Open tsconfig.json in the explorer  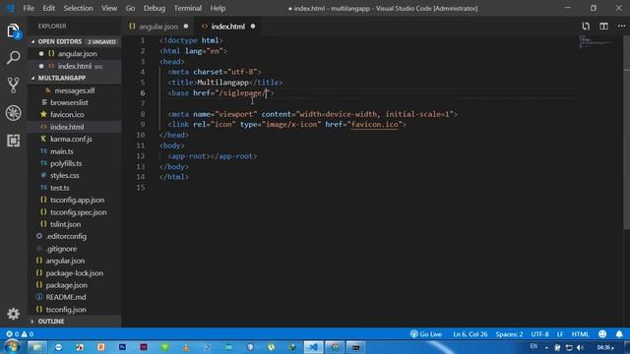[75, 310]
